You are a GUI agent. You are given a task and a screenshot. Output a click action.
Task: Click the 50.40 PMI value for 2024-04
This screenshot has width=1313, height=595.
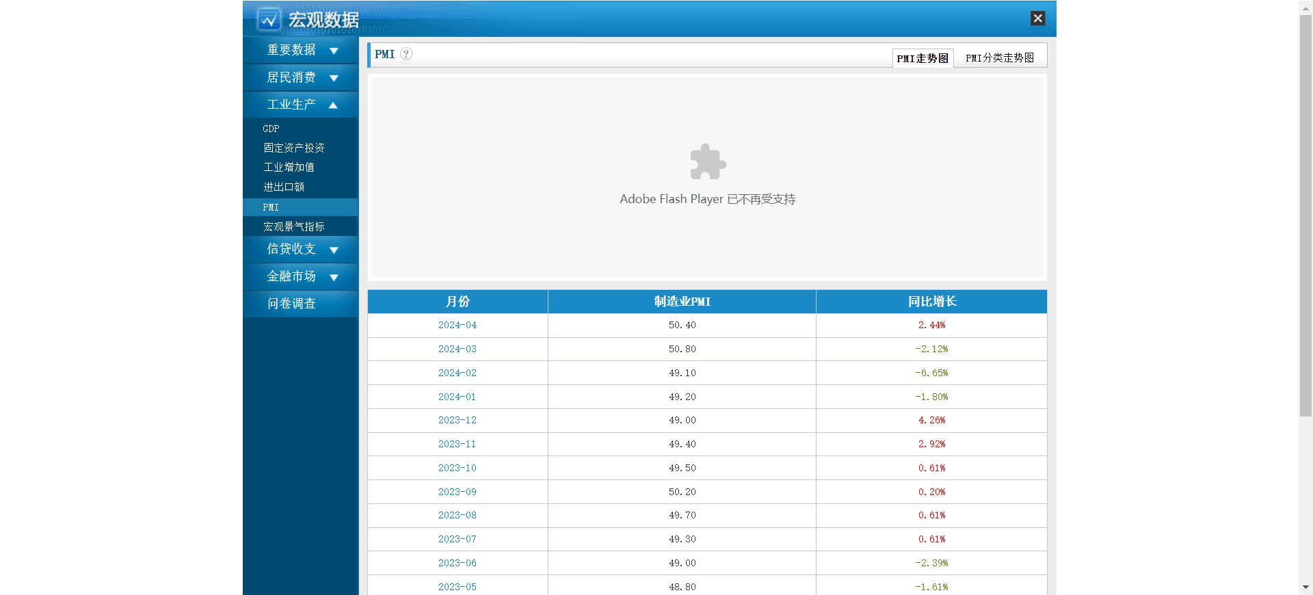pyautogui.click(x=682, y=326)
